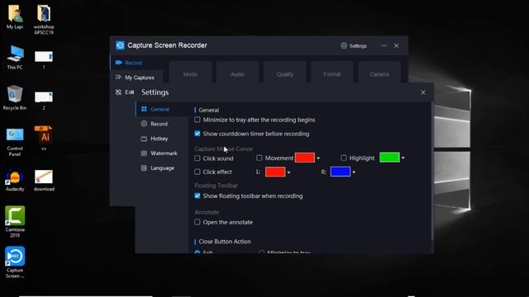The width and height of the screenshot is (529, 297).
Task: Switch to the Camera tab
Action: point(379,72)
